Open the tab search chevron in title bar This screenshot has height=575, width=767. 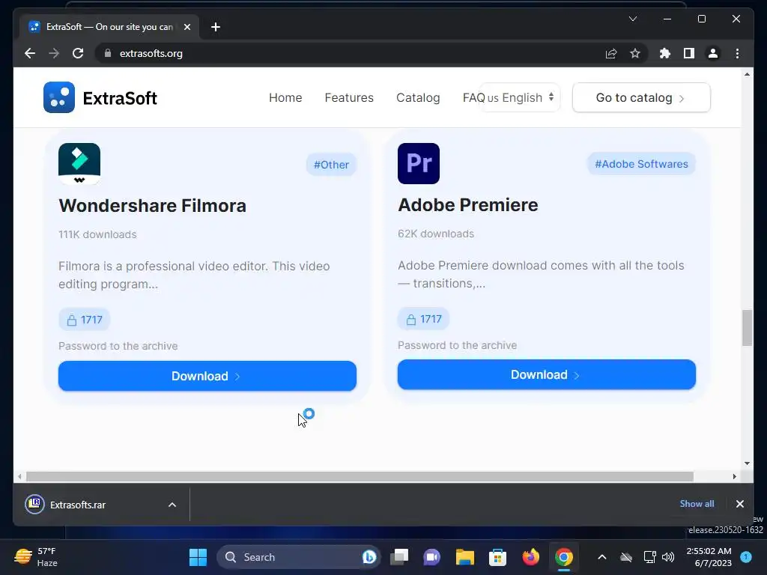coord(632,19)
